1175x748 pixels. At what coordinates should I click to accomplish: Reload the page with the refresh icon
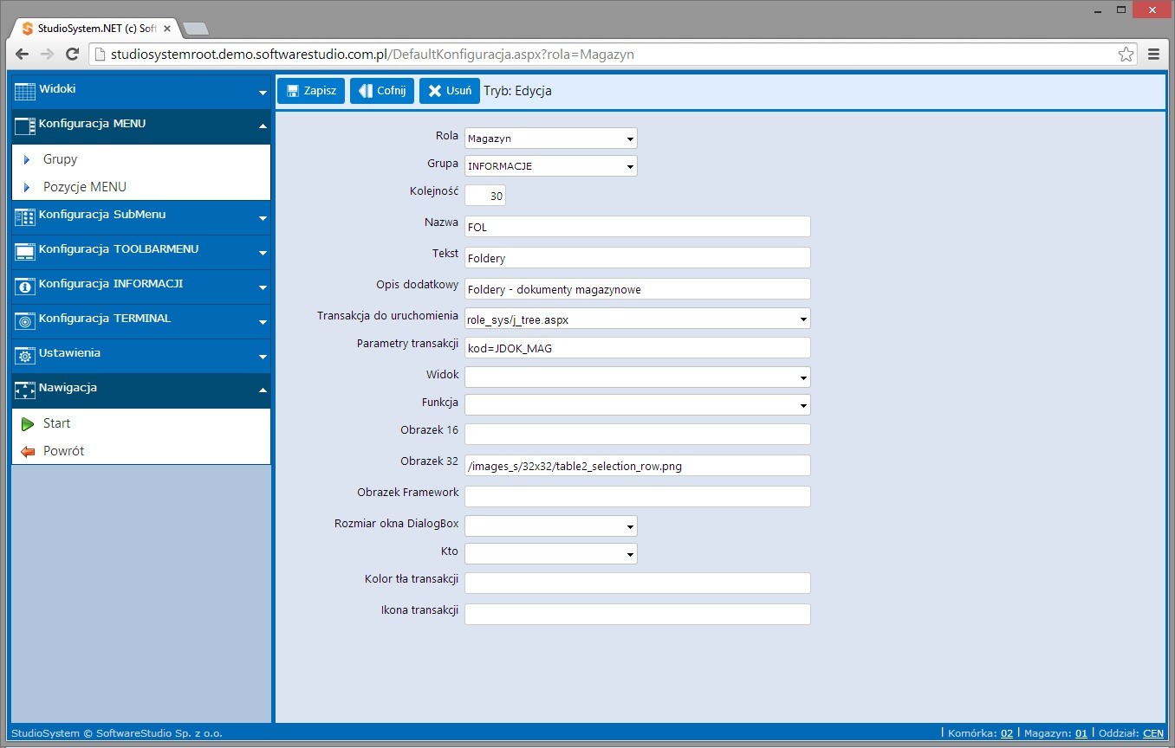coord(73,54)
